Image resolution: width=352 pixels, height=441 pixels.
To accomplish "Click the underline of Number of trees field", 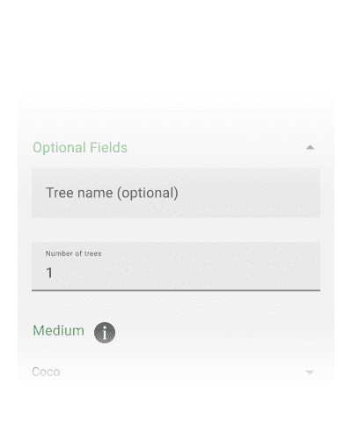I will pyautogui.click(x=176, y=290).
